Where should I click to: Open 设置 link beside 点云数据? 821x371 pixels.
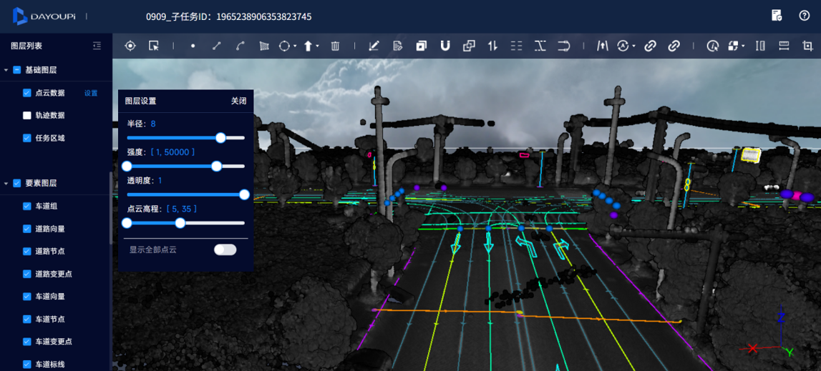point(91,93)
